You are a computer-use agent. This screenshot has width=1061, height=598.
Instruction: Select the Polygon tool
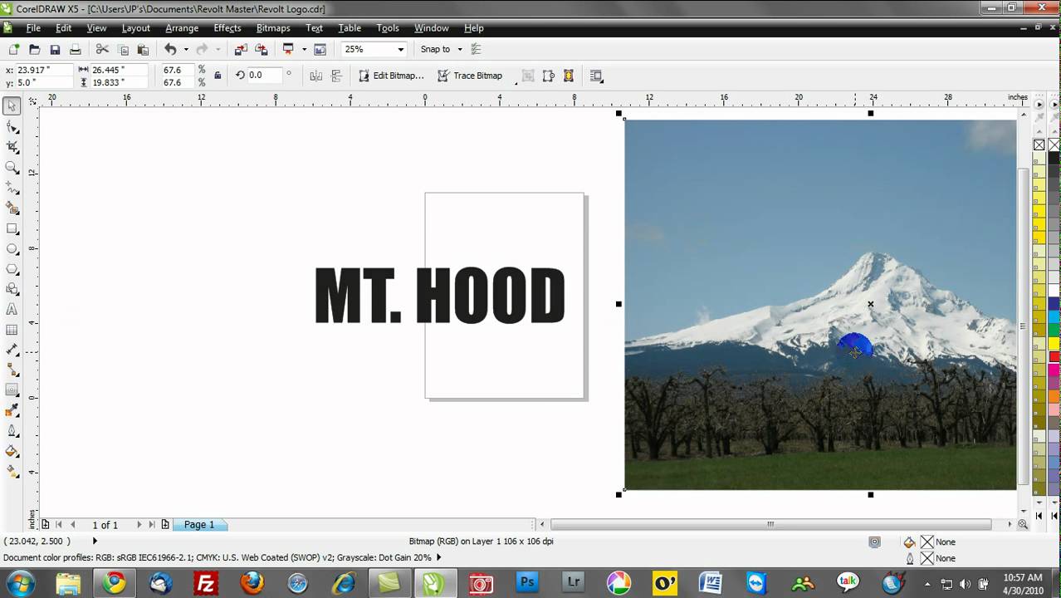(x=12, y=268)
